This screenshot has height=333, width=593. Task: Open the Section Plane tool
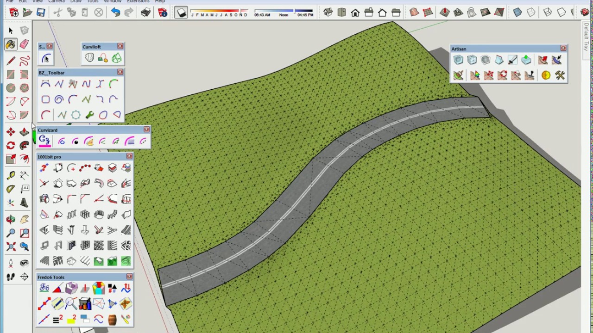[24, 277]
